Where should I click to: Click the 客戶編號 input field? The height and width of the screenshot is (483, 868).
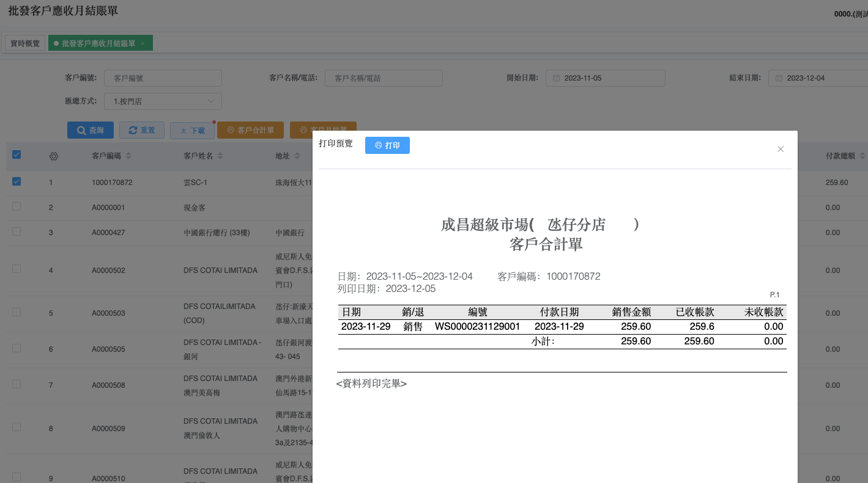[163, 78]
